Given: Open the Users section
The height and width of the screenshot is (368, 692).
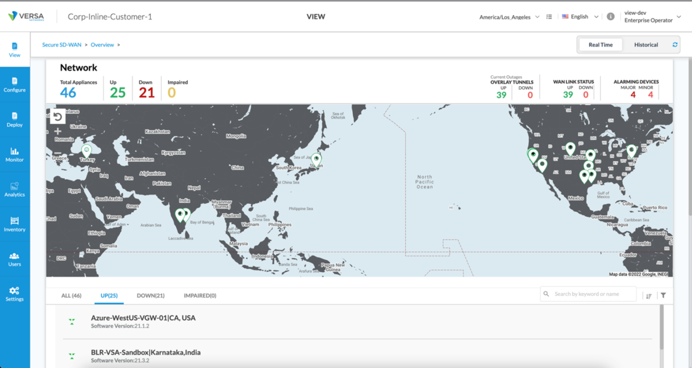Looking at the screenshot, I should [15, 259].
